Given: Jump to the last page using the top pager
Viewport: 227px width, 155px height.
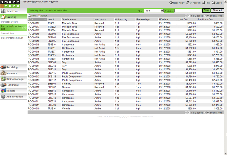Looking at the screenshot, I should 208,16.
